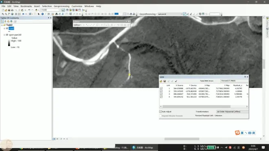Toggle visibility of road layer
The width and height of the screenshot is (269, 151).
[x=7, y=28]
